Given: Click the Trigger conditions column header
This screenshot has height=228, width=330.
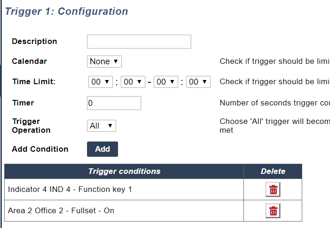Looking at the screenshot, I should (x=124, y=171).
